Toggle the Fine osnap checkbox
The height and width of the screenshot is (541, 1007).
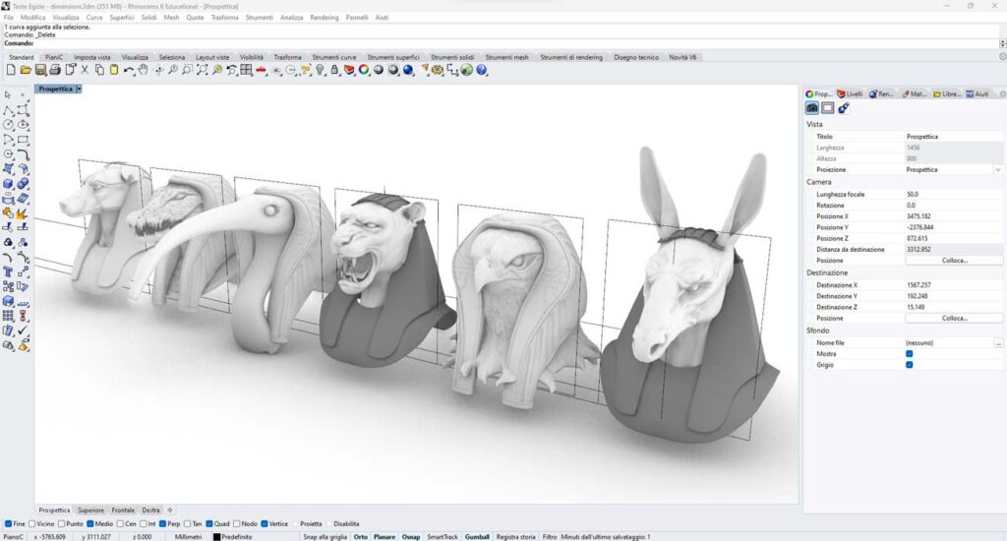coord(8,523)
